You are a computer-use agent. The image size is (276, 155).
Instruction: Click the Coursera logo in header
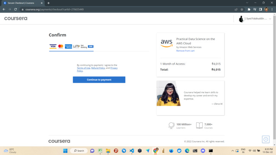point(16,18)
